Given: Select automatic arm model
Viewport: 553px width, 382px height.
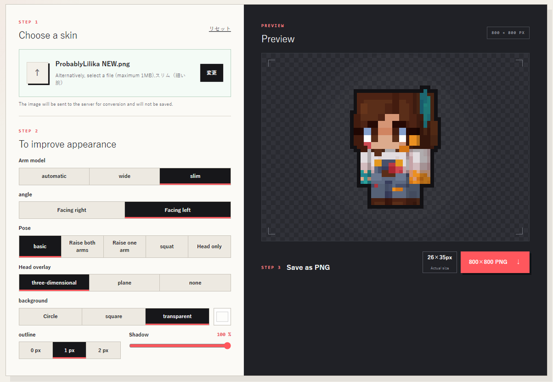Looking at the screenshot, I should coord(54,176).
